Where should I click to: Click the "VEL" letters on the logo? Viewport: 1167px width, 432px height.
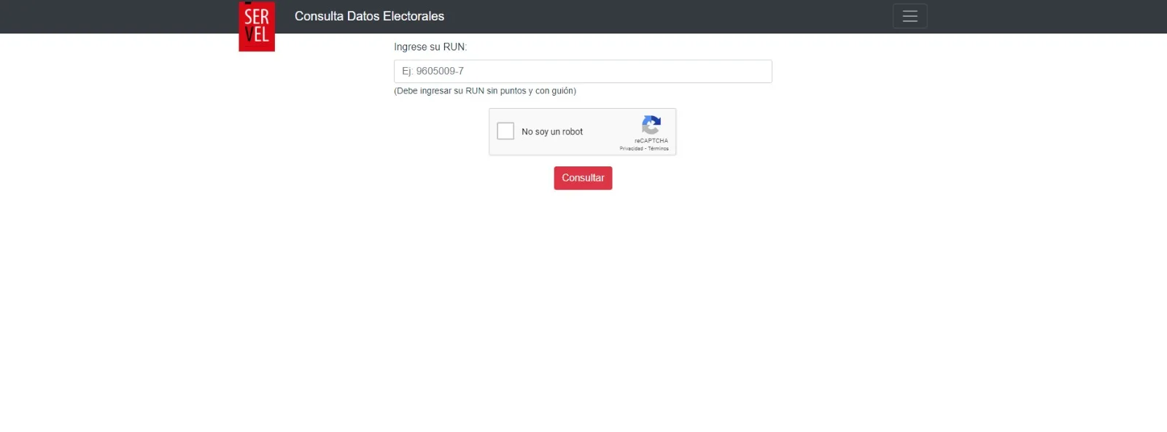pyautogui.click(x=257, y=34)
